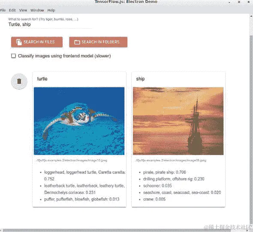Screen dimensions: 253x232
Task: Click the trash can delete icon
Action: pos(19,81)
